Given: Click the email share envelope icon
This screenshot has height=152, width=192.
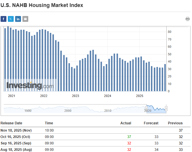Looking at the screenshot, I should [x=25, y=19].
